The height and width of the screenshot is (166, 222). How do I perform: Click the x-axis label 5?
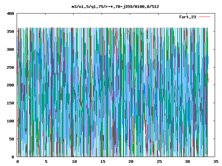pos(46,162)
